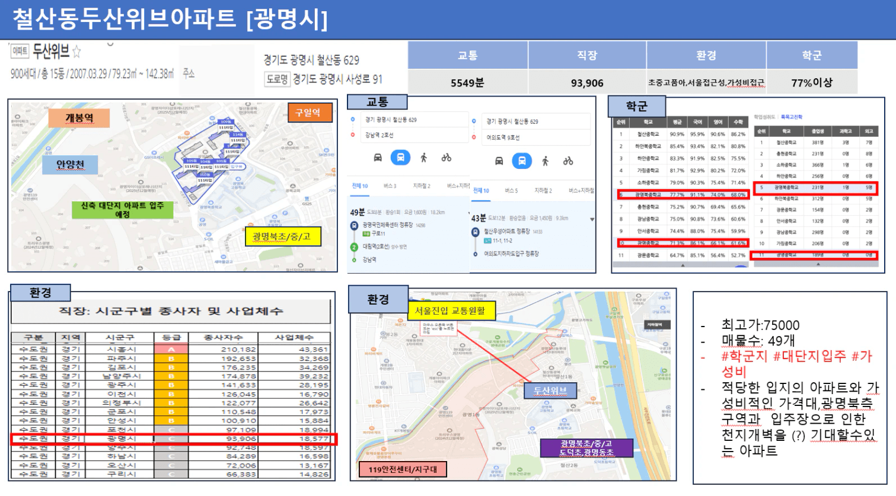Collapse the 특목고진학 table with bottom arrow
The width and height of the screenshot is (896, 496).
[818, 264]
